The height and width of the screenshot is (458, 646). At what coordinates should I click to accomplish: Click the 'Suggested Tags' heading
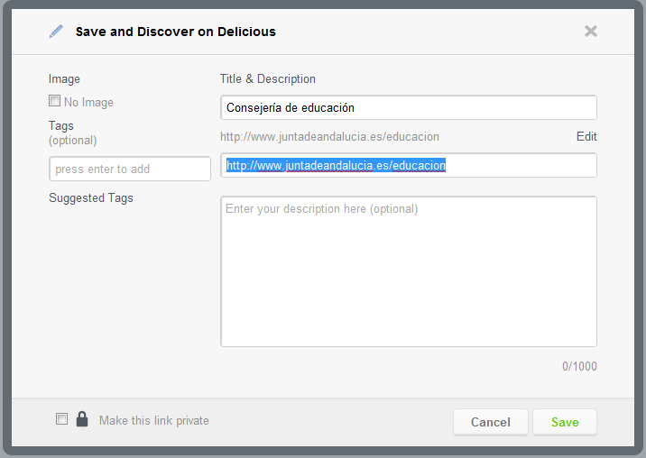[90, 197]
